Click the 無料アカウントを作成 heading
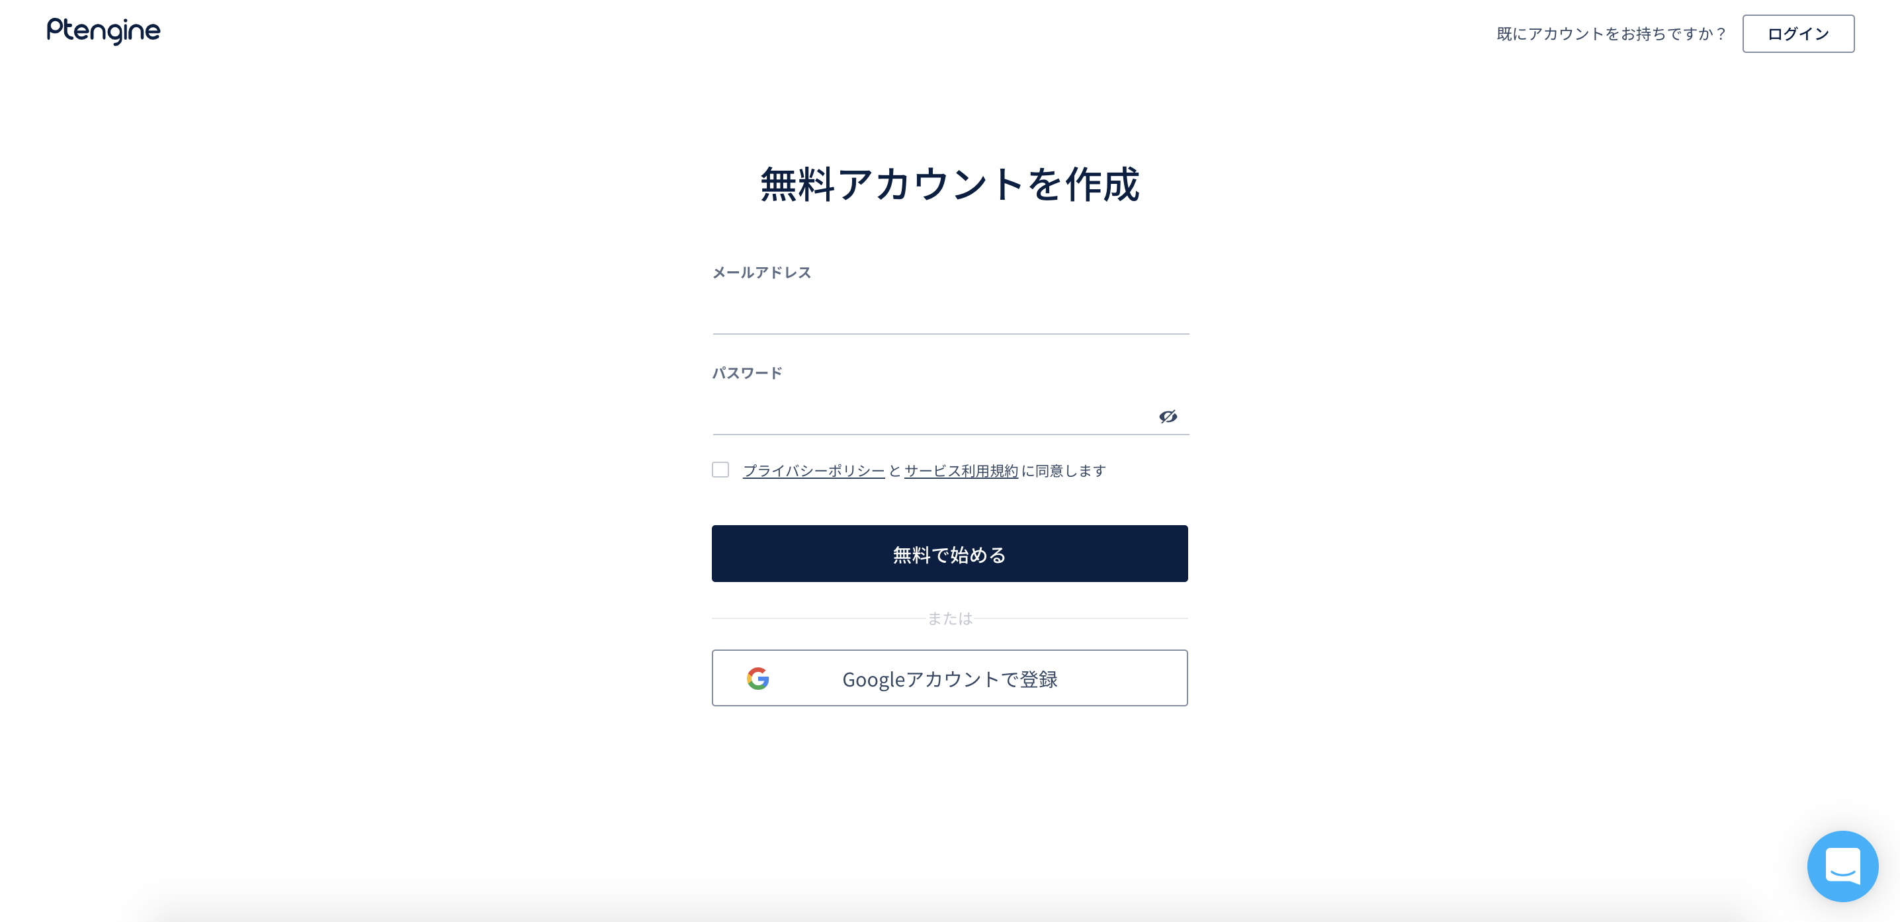1900x922 pixels. pos(950,185)
